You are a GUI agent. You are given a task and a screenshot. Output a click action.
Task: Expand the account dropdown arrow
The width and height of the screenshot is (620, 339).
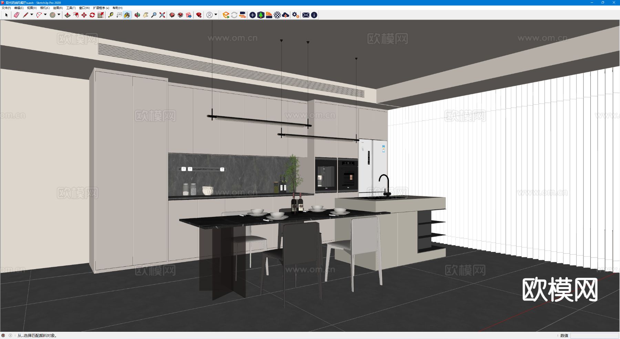216,15
